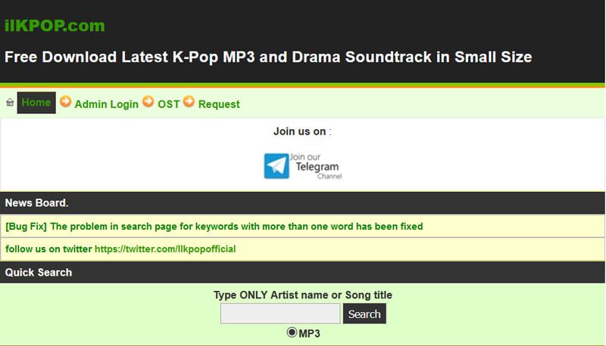Open the Home menu tab
This screenshot has height=346, width=606.
click(x=36, y=103)
